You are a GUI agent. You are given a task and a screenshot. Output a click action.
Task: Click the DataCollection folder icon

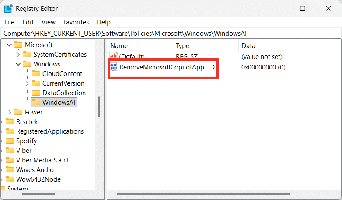click(x=36, y=93)
